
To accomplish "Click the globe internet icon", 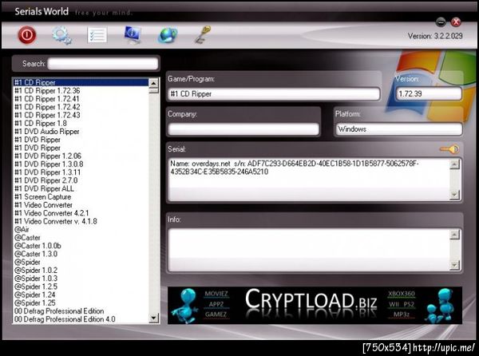I will [168, 35].
